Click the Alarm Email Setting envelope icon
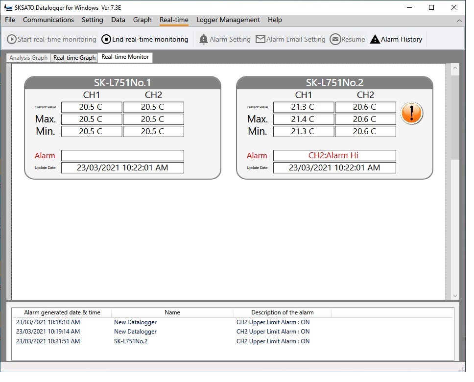 pyautogui.click(x=261, y=39)
